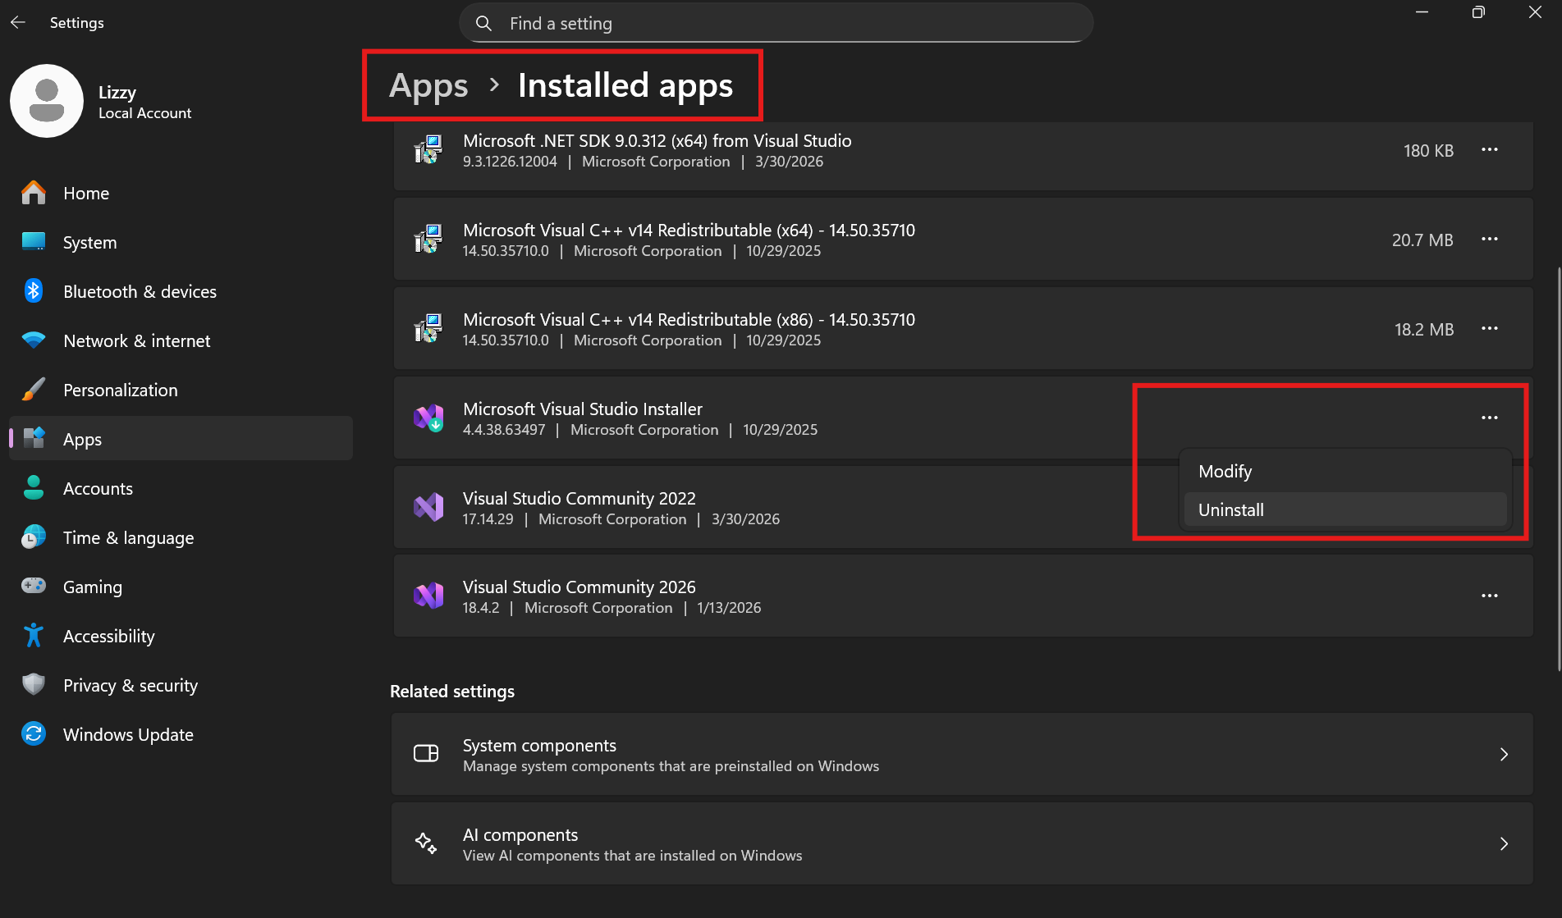This screenshot has height=918, width=1562.
Task: Focus the Find a setting search box
Action: pyautogui.click(x=776, y=24)
